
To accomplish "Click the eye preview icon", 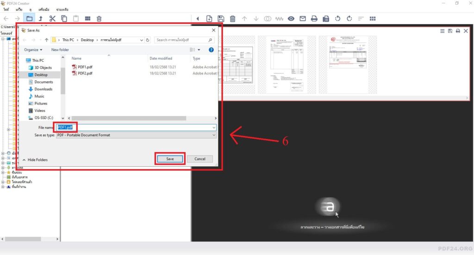I will click(x=291, y=18).
